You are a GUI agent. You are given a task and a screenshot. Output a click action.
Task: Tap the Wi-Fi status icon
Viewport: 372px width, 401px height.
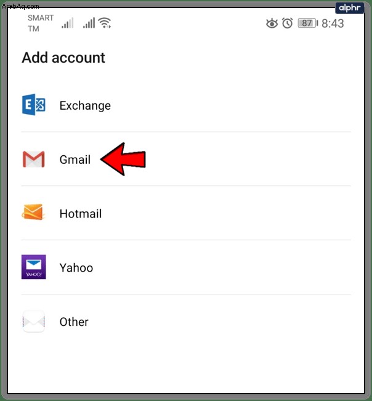coord(105,23)
